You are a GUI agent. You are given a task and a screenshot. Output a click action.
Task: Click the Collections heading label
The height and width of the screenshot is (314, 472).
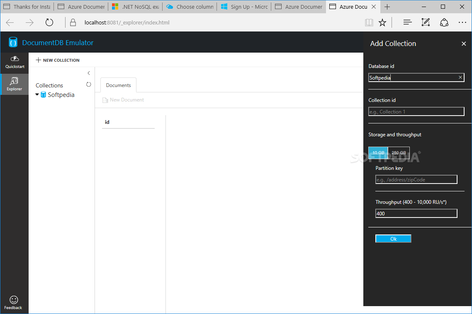(x=49, y=85)
